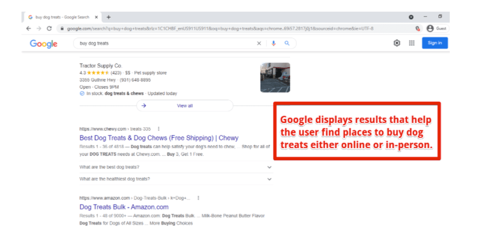Expand 'What are the healthiest dog treats?'
The width and height of the screenshot is (484, 251).
[176, 179]
